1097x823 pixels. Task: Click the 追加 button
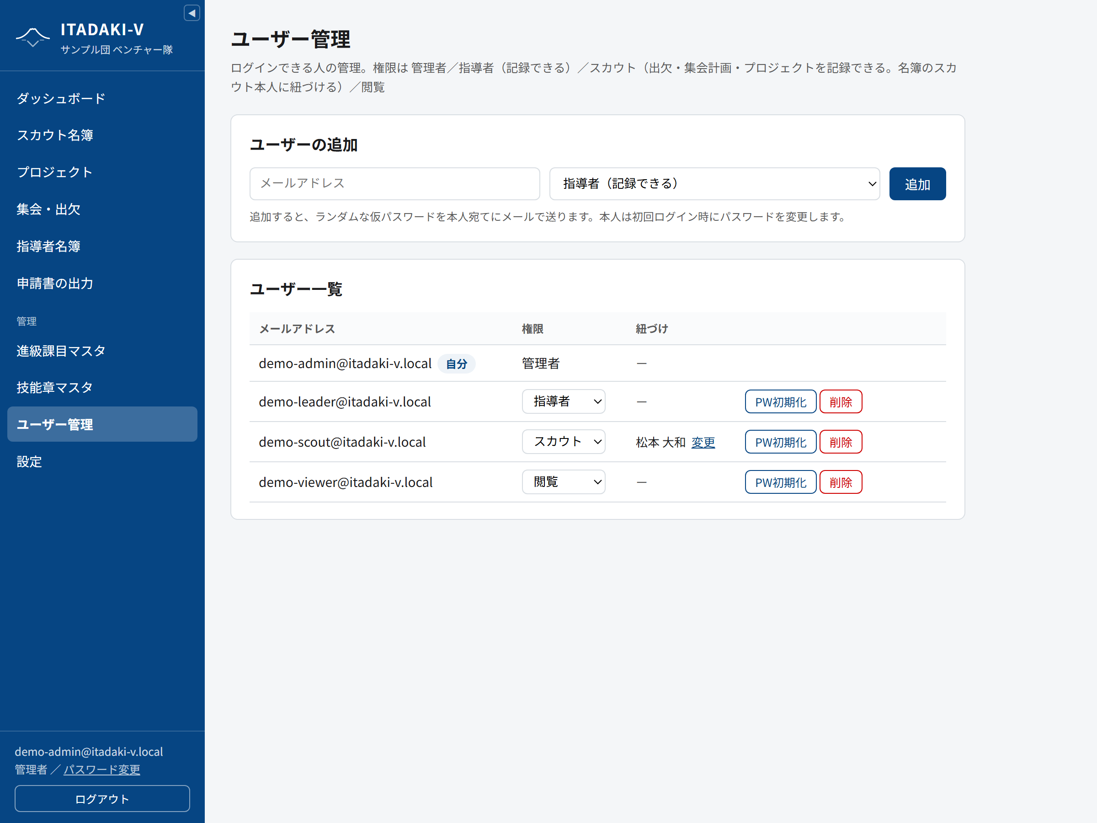point(917,184)
